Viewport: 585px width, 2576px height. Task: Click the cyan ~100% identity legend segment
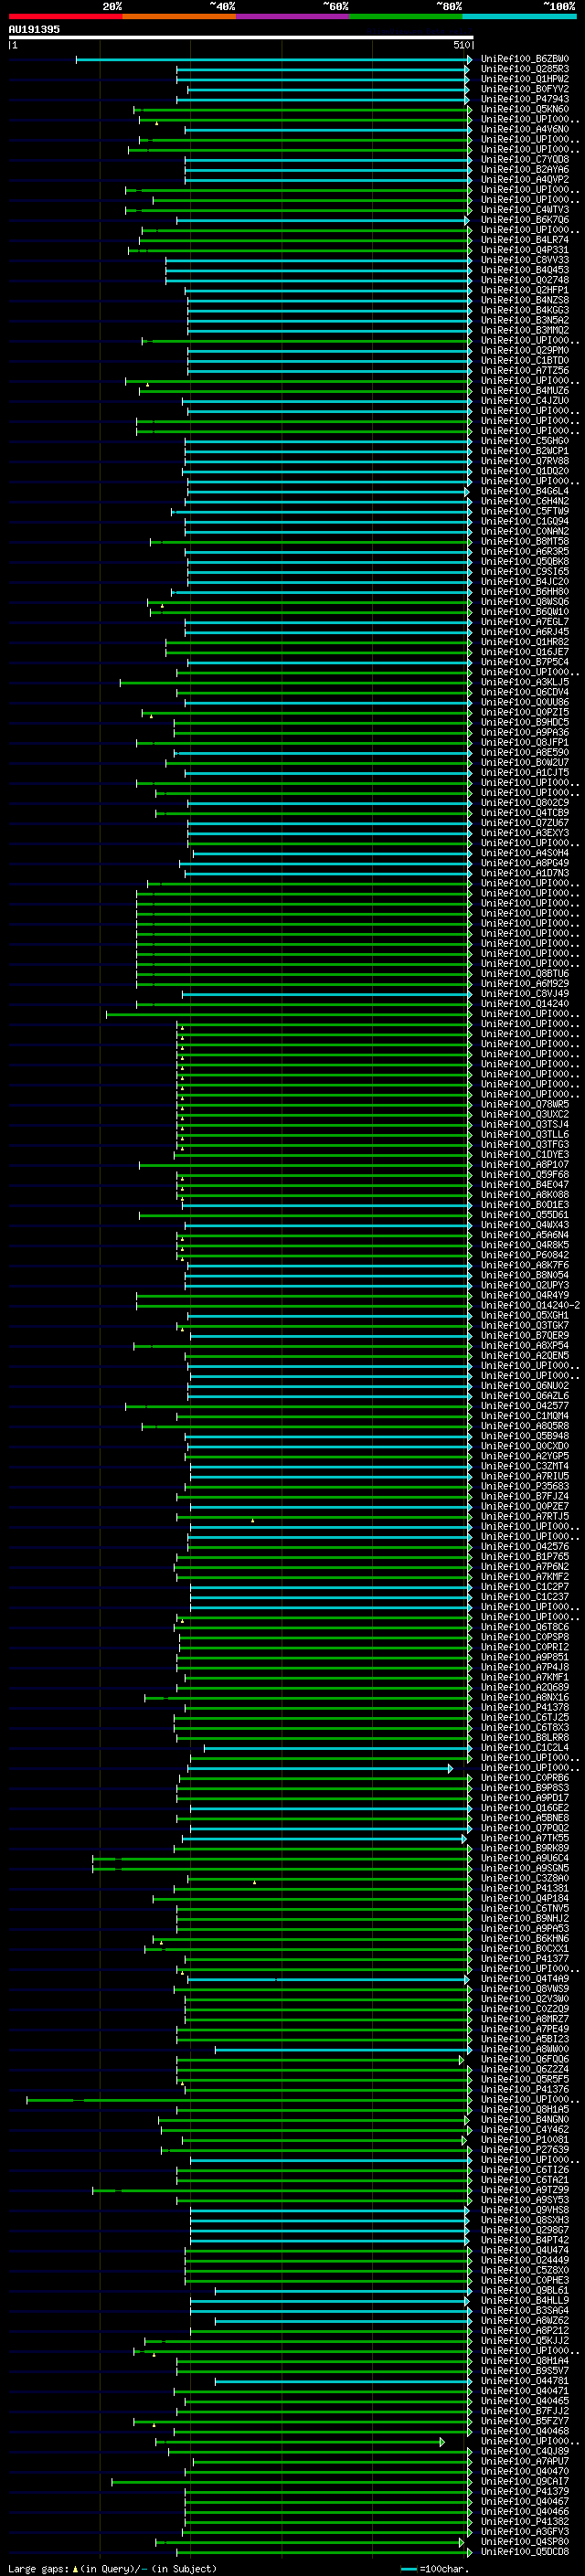[519, 17]
